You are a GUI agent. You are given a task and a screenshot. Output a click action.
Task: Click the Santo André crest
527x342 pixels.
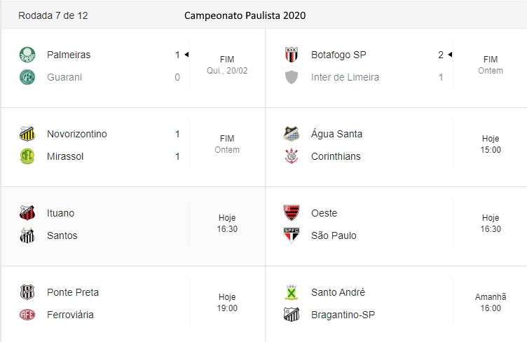pos(292,293)
